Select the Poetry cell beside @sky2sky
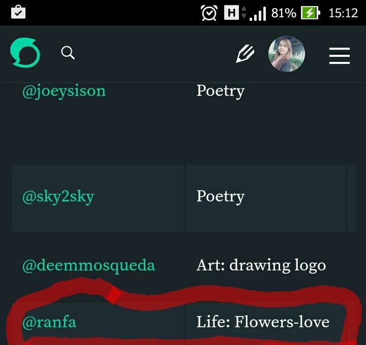 pyautogui.click(x=220, y=197)
